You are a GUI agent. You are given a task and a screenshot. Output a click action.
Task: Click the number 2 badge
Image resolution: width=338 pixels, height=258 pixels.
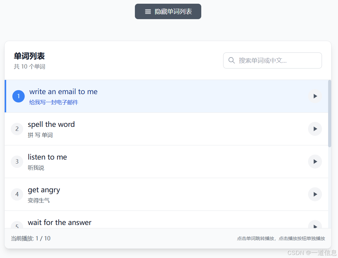click(x=17, y=129)
